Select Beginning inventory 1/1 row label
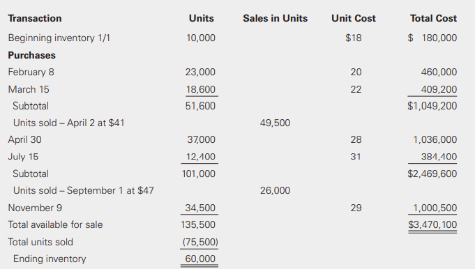The height and width of the screenshot is (269, 475). click(x=59, y=38)
